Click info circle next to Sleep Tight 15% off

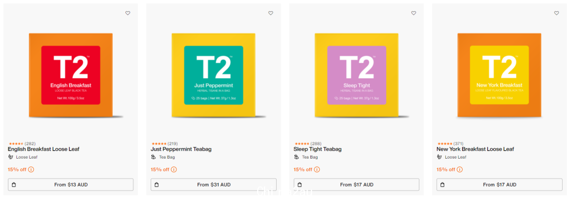pos(317,170)
